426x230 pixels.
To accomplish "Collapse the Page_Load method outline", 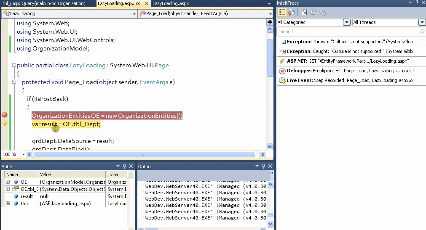I will point(14,82).
